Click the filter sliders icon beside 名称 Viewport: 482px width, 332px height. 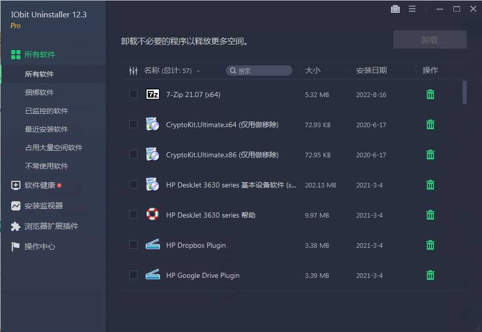coord(133,71)
